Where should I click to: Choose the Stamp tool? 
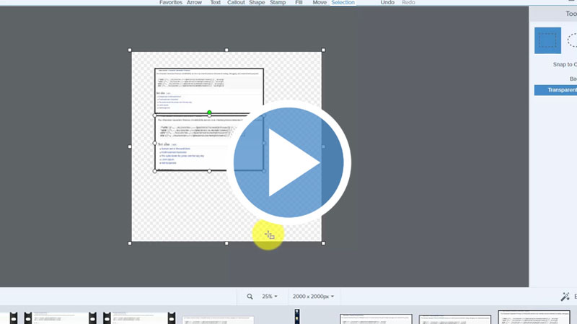pos(278,3)
